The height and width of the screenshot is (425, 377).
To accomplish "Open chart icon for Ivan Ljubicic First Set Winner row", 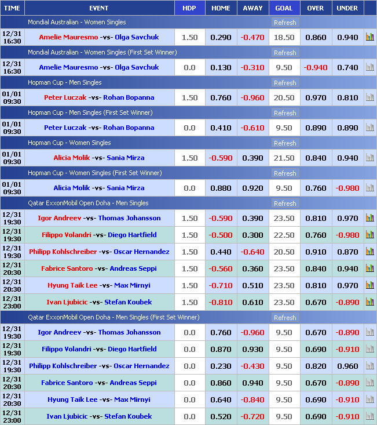I will 369,416.
